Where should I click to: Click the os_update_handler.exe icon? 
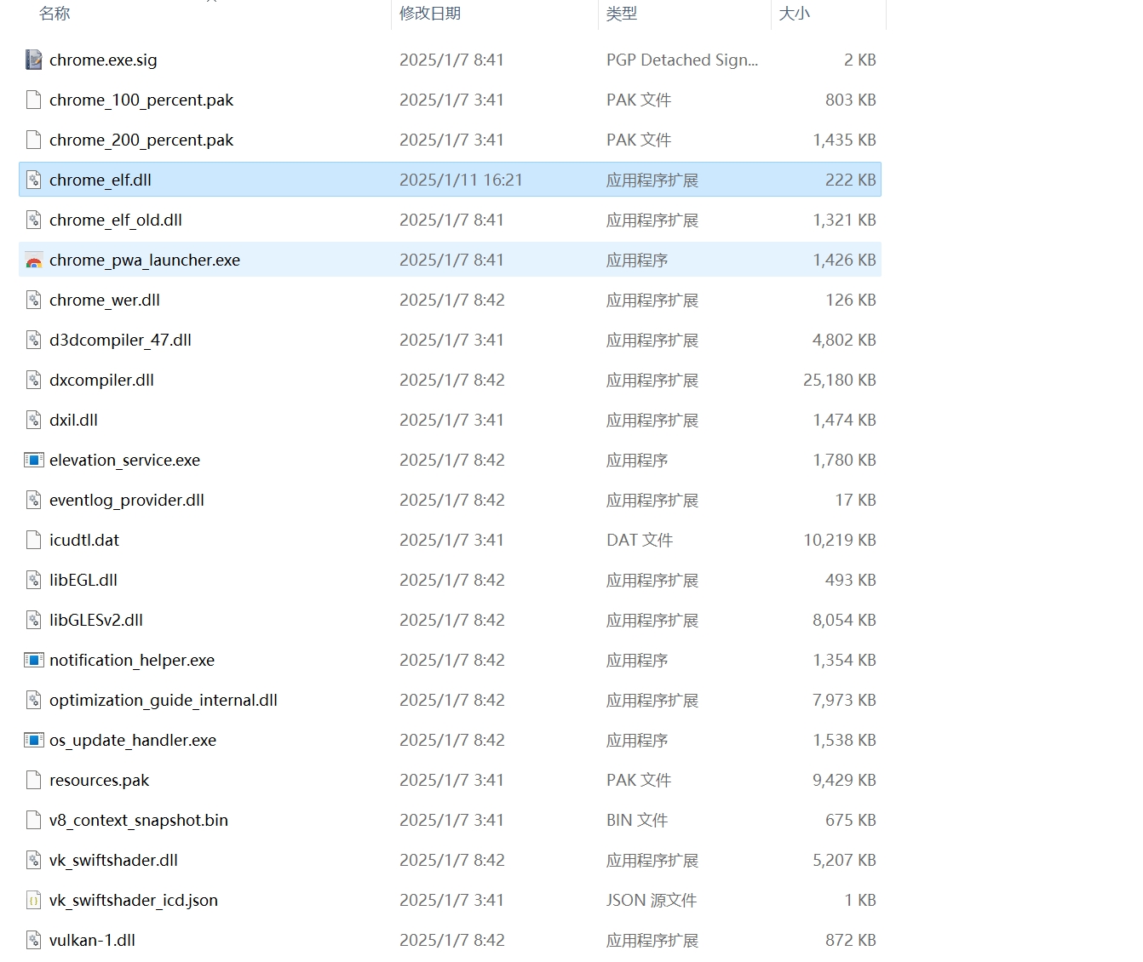(33, 741)
